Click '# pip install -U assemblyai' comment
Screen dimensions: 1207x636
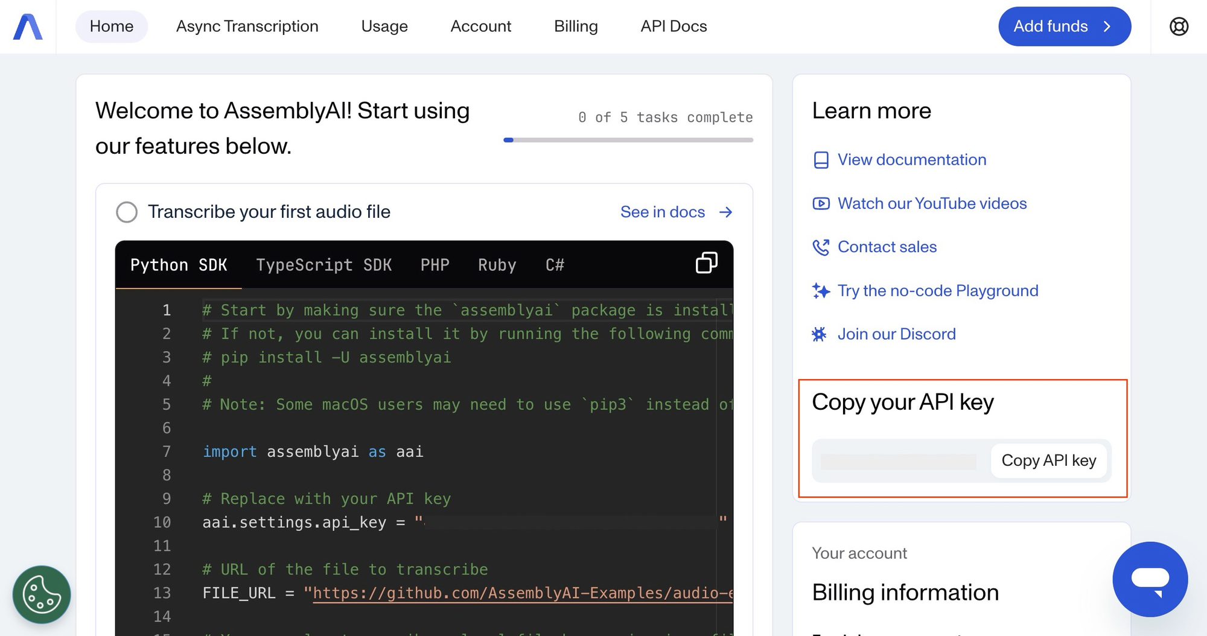(x=326, y=357)
